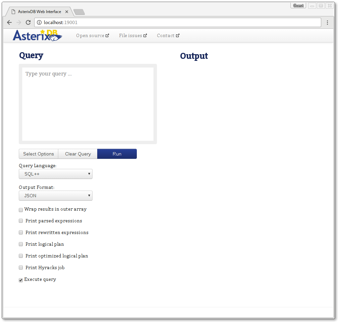Click inside the query text area
Image resolution: width=338 pixels, height=322 pixels.
pos(88,104)
